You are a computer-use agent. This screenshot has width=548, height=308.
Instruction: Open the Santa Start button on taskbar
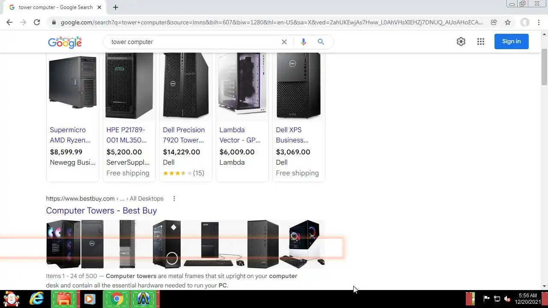click(x=12, y=299)
